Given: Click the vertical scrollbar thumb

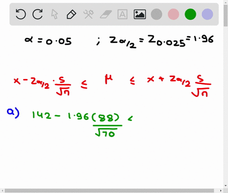Looking at the screenshot, I should click(226, 16).
